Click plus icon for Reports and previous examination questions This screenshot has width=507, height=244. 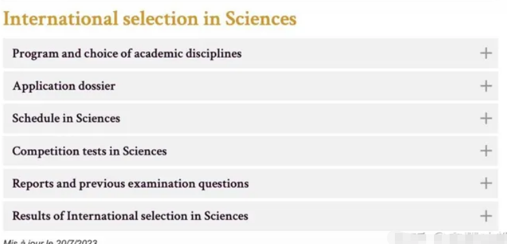[486, 183]
